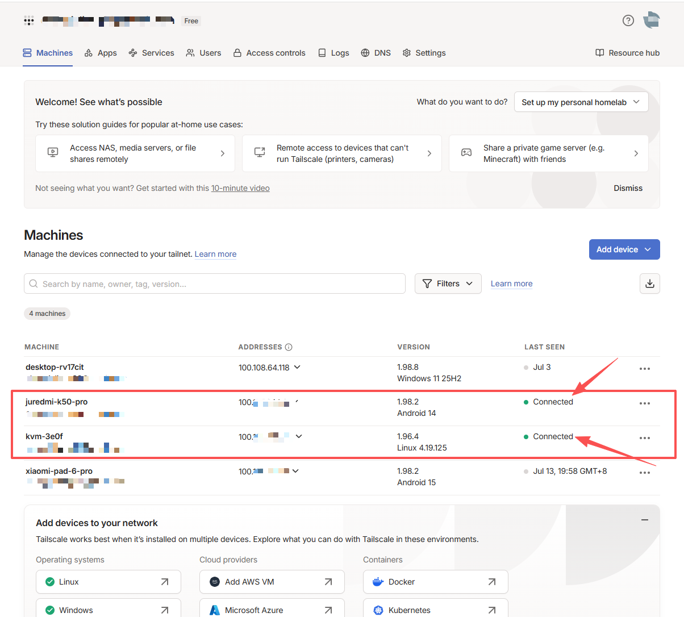Click the Jul 13, 19:58 GMT+8 last seen text

pos(570,471)
